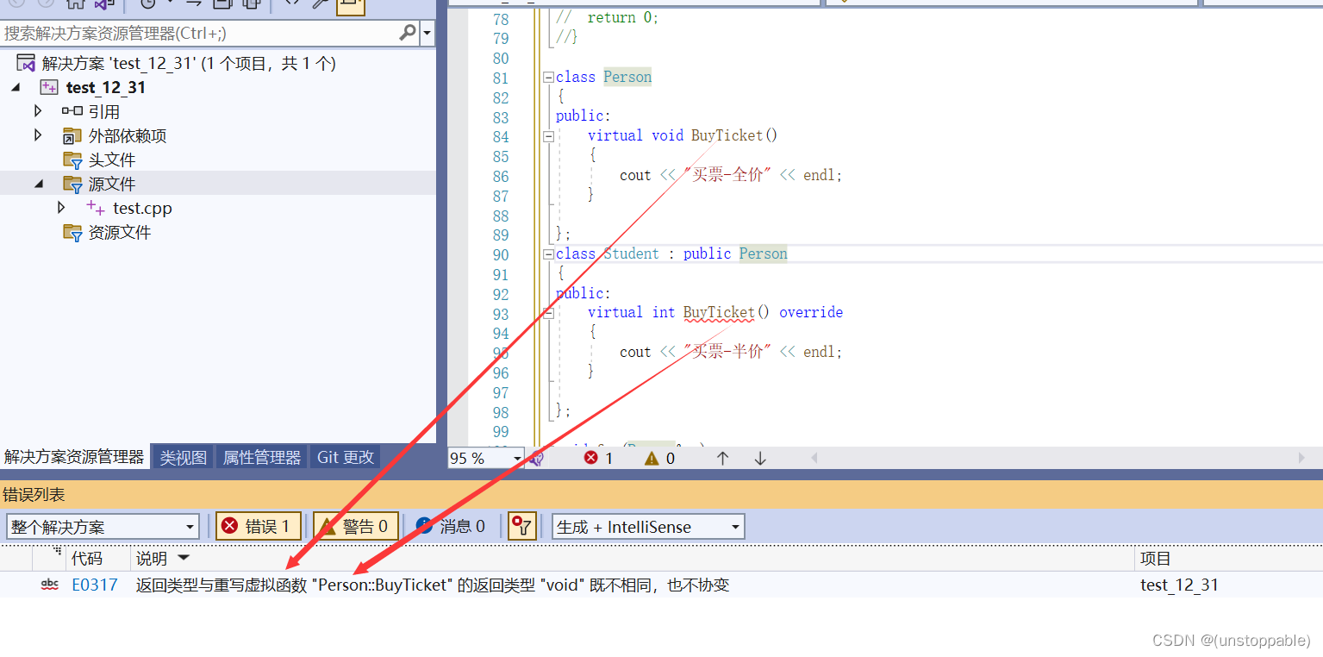The height and width of the screenshot is (657, 1323).
Task: Open the 说明 column filter arrow
Action: [184, 559]
